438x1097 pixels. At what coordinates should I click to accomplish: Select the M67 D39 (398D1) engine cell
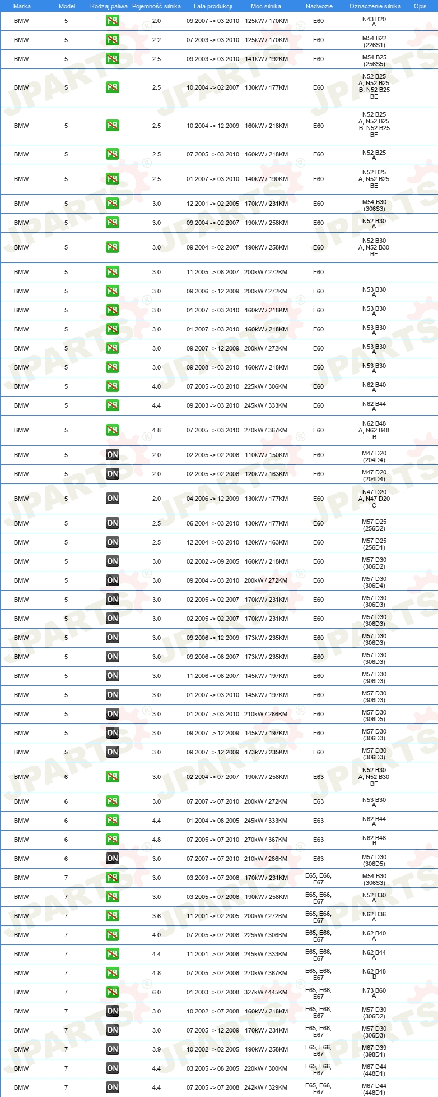(x=374, y=1051)
